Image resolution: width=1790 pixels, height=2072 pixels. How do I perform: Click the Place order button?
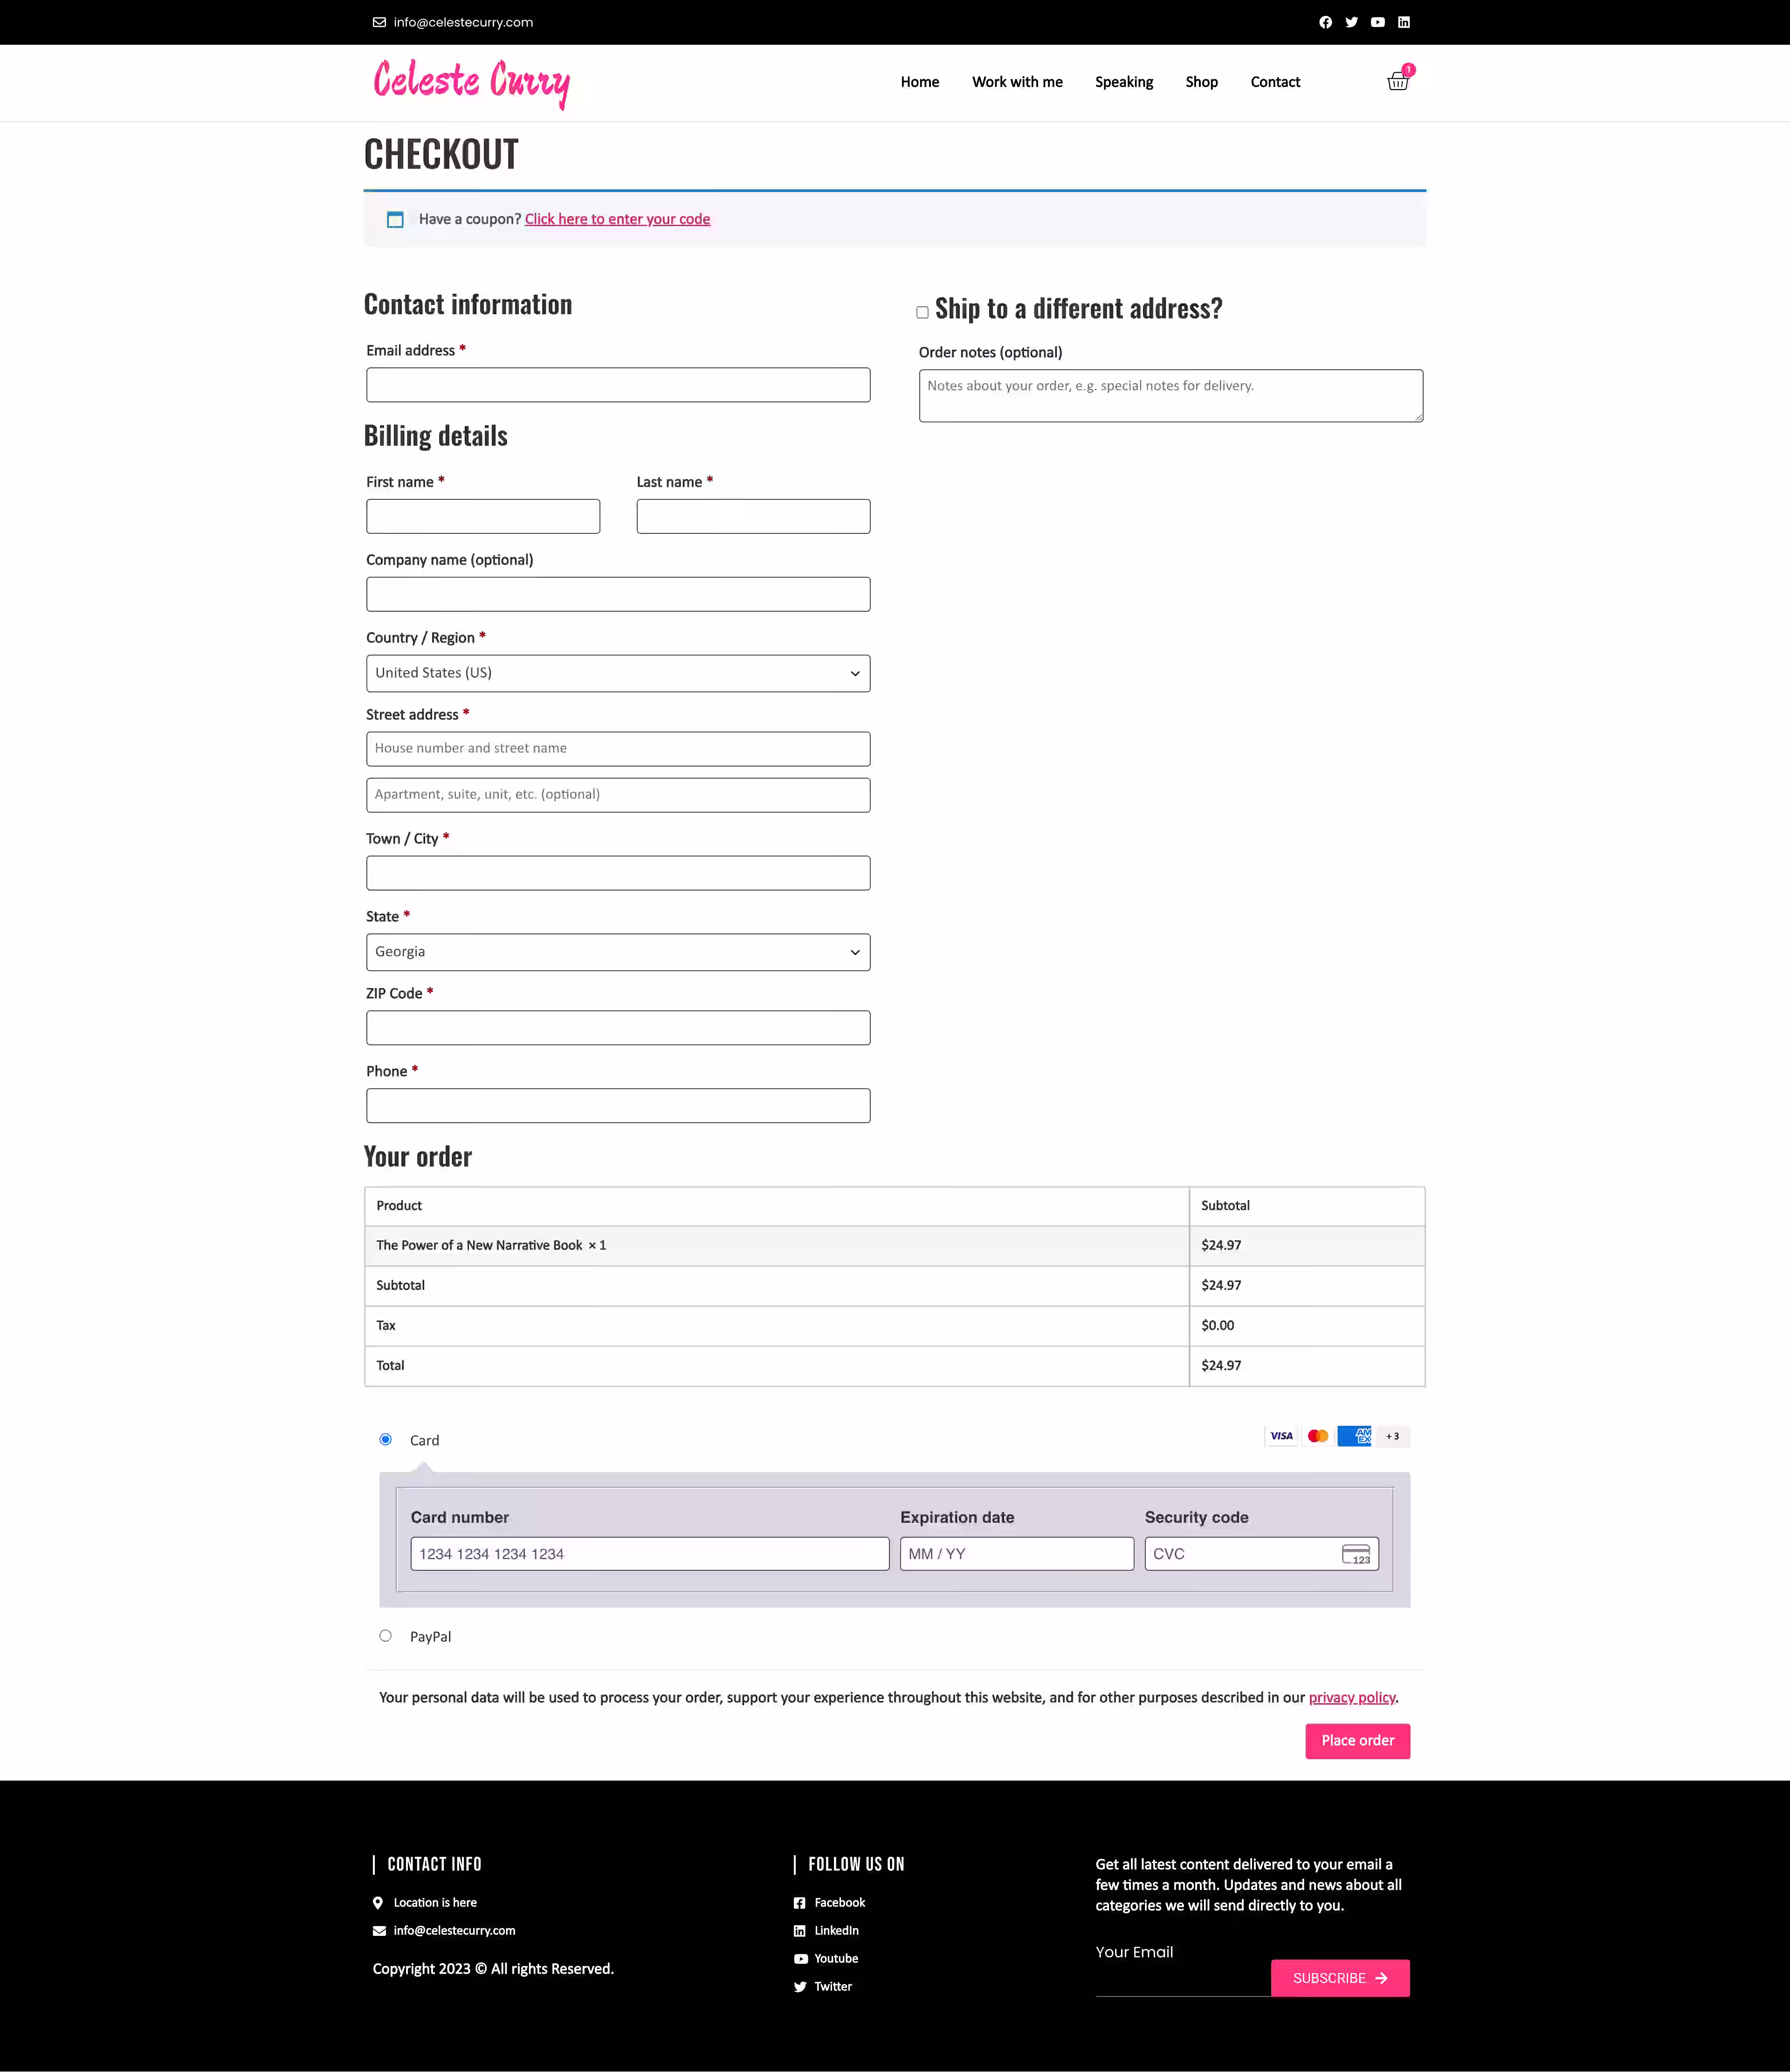(x=1357, y=1741)
